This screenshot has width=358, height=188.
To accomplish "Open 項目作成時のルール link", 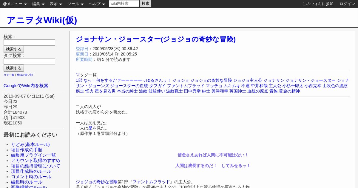I will [31, 171].
